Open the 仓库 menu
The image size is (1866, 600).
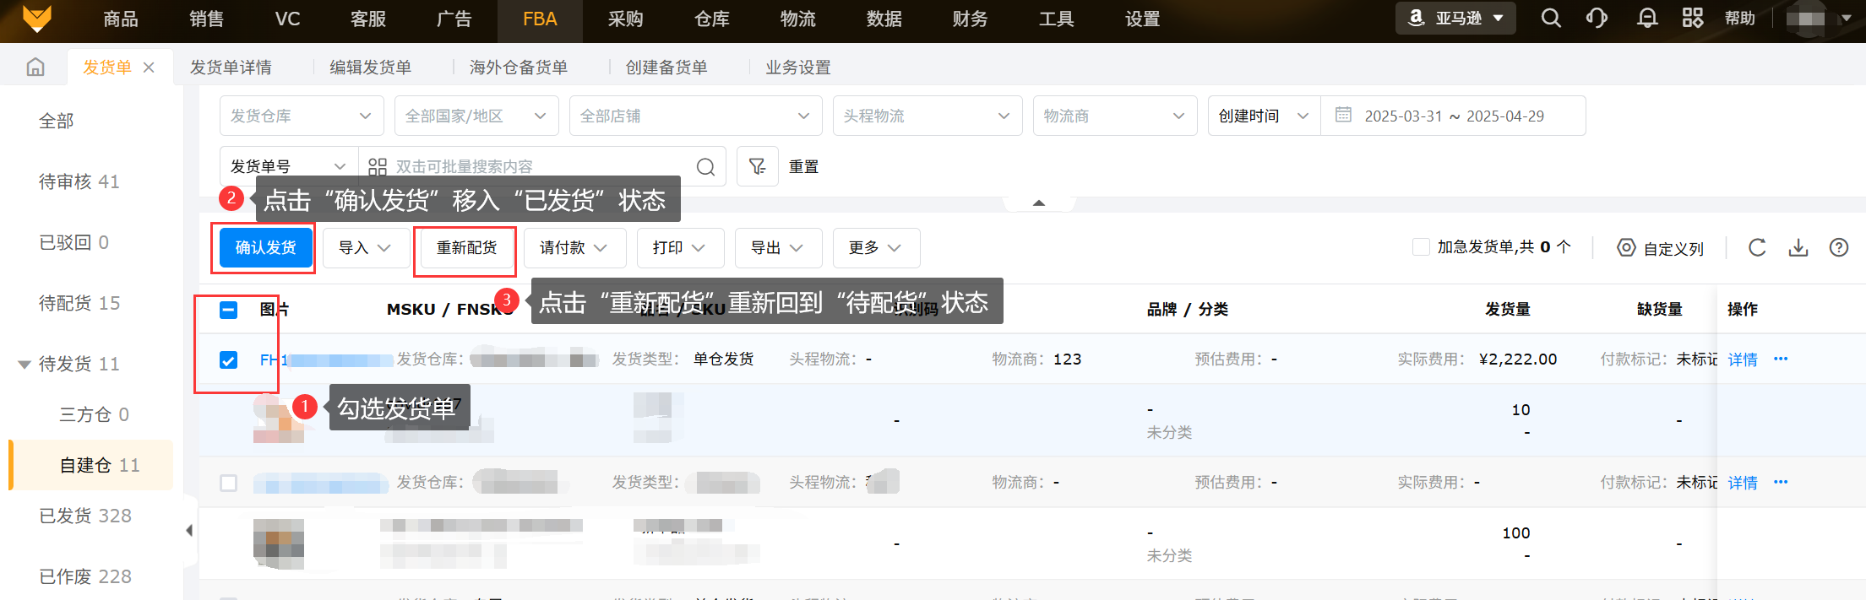point(712,19)
